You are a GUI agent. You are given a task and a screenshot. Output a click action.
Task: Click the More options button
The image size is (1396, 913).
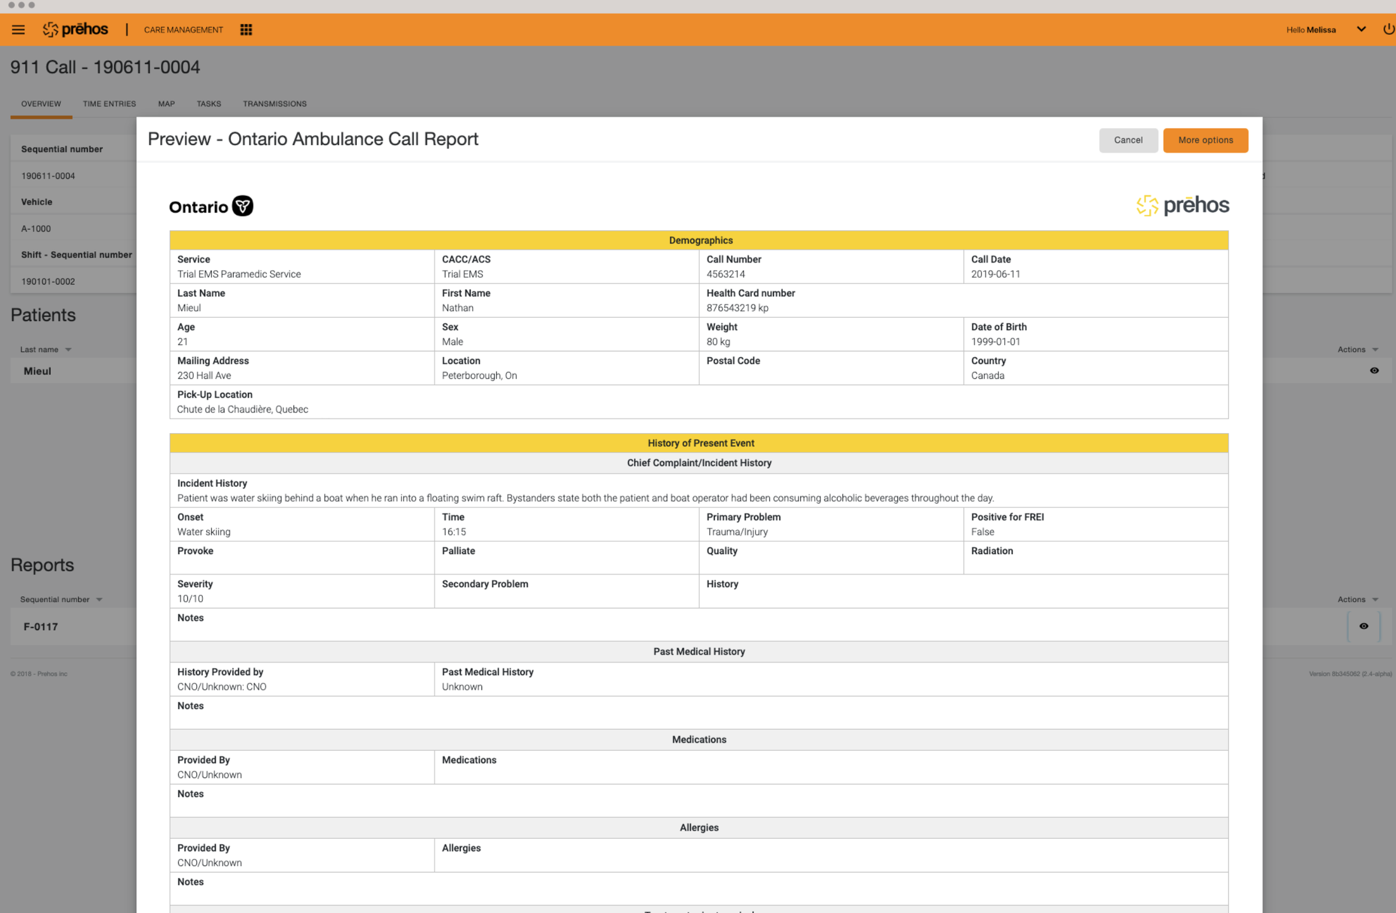point(1205,140)
